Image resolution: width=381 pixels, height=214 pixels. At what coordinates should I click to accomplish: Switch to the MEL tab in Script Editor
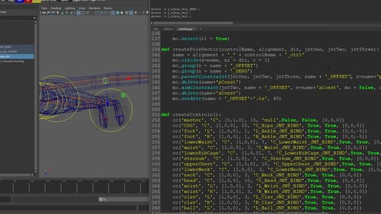(156, 29)
